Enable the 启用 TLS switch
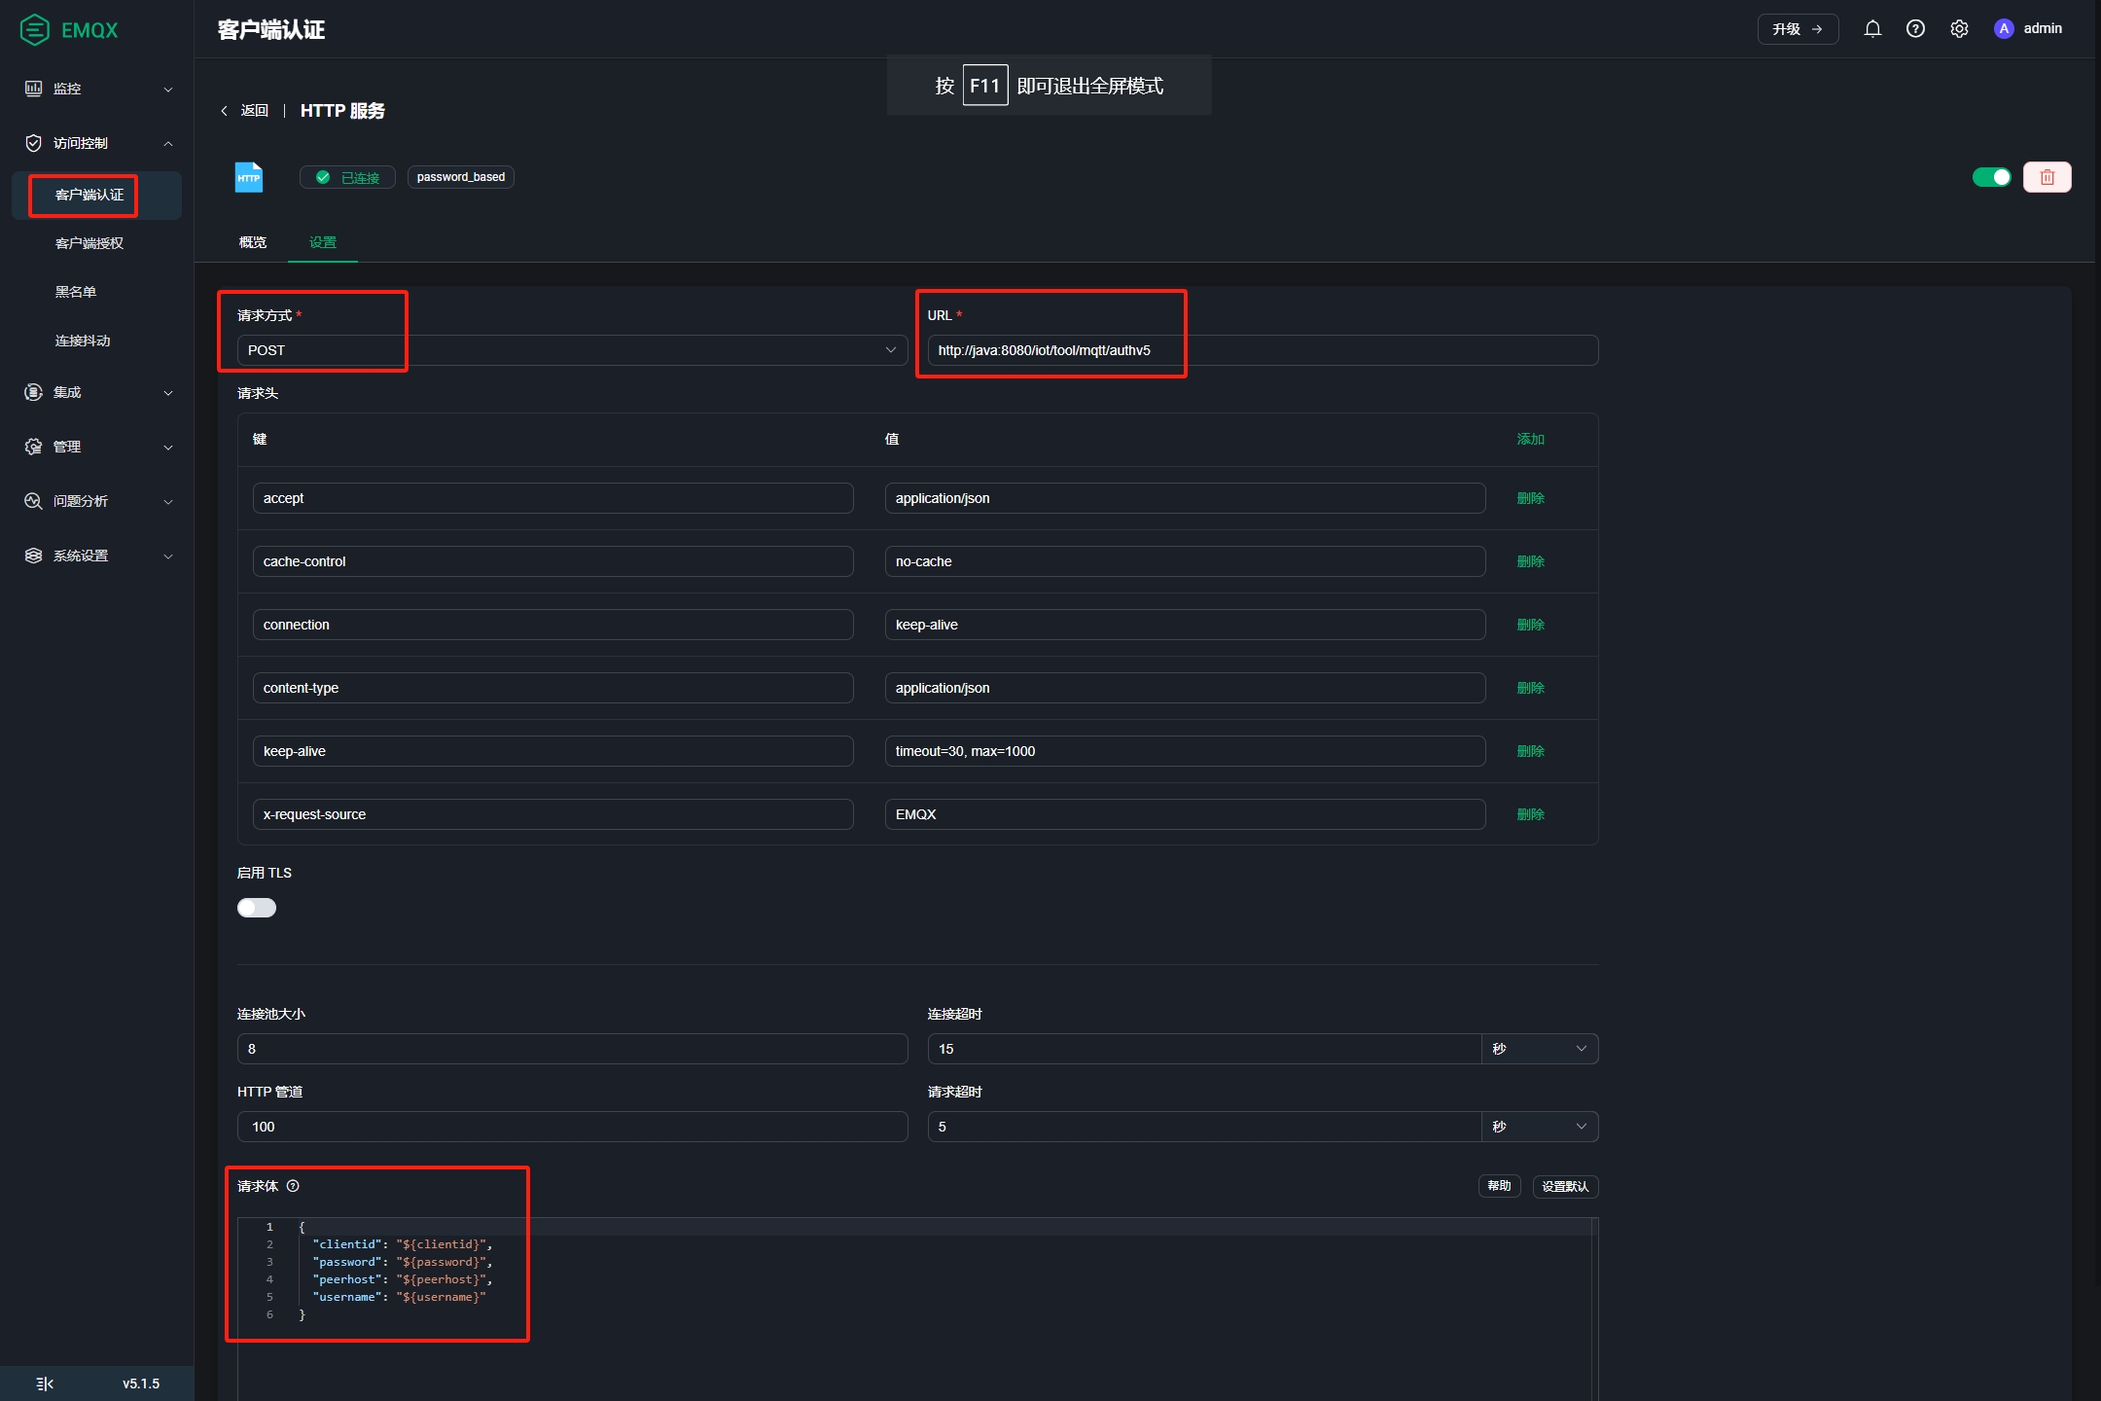The width and height of the screenshot is (2101, 1401). pos(257,908)
